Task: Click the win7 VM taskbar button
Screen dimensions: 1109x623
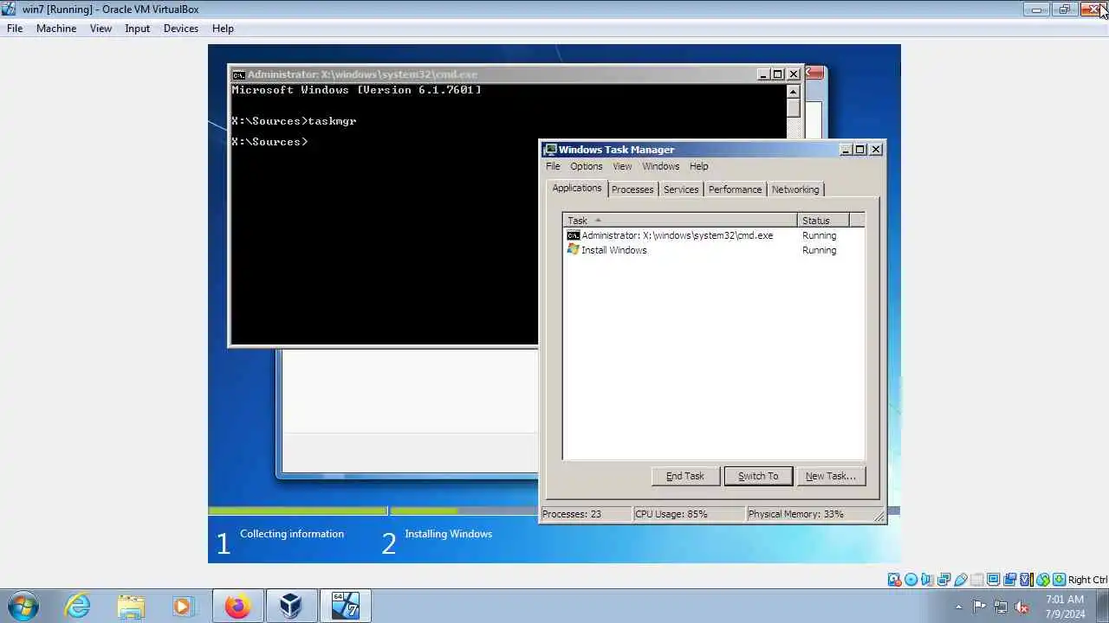Action: point(346,606)
